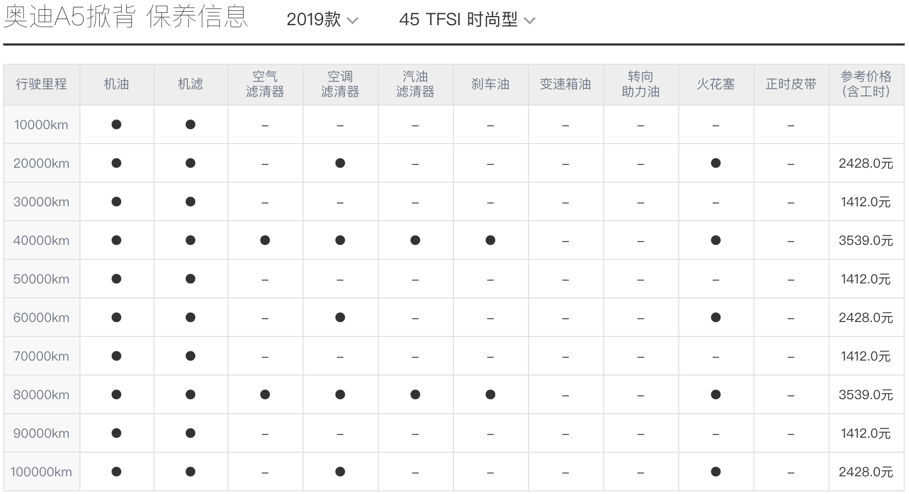Click the 火花塞 dot in 100000km row
The width and height of the screenshot is (909, 494).
pyautogui.click(x=716, y=472)
